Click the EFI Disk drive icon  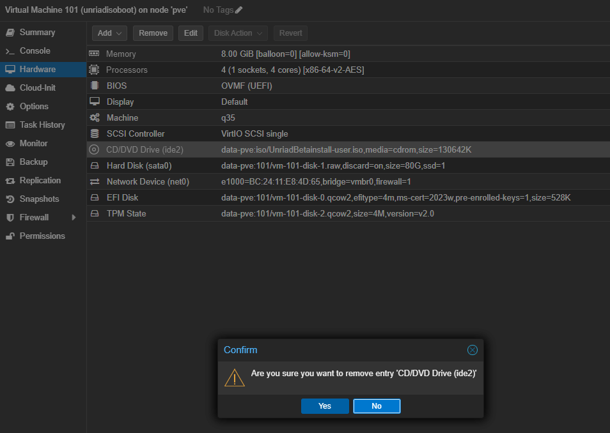[x=94, y=197]
